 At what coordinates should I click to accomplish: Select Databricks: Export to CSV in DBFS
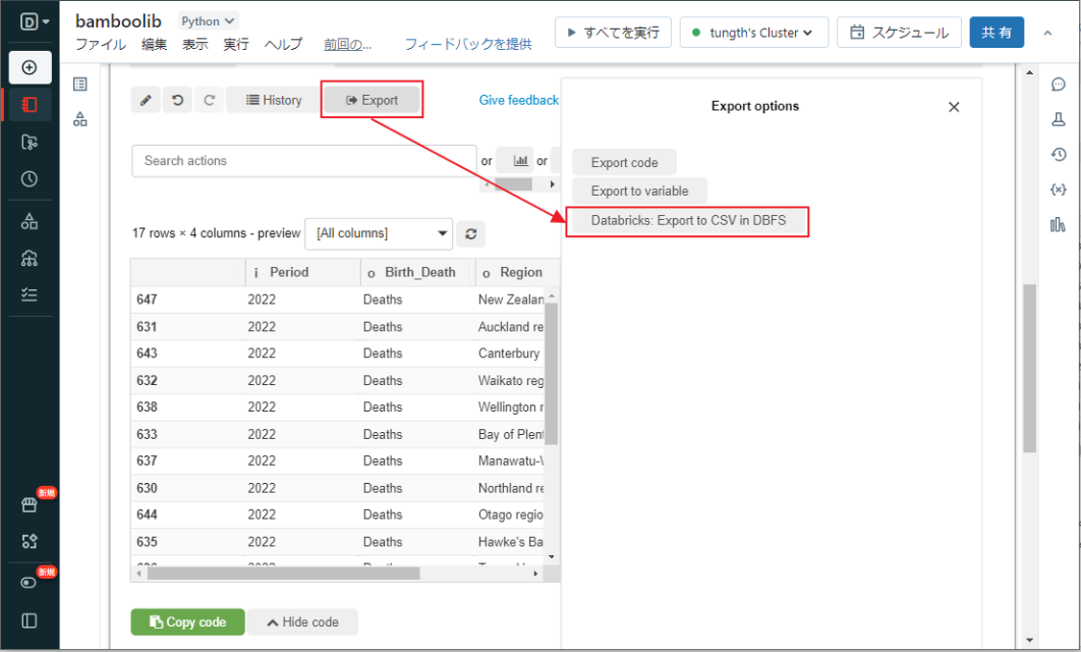[687, 221]
